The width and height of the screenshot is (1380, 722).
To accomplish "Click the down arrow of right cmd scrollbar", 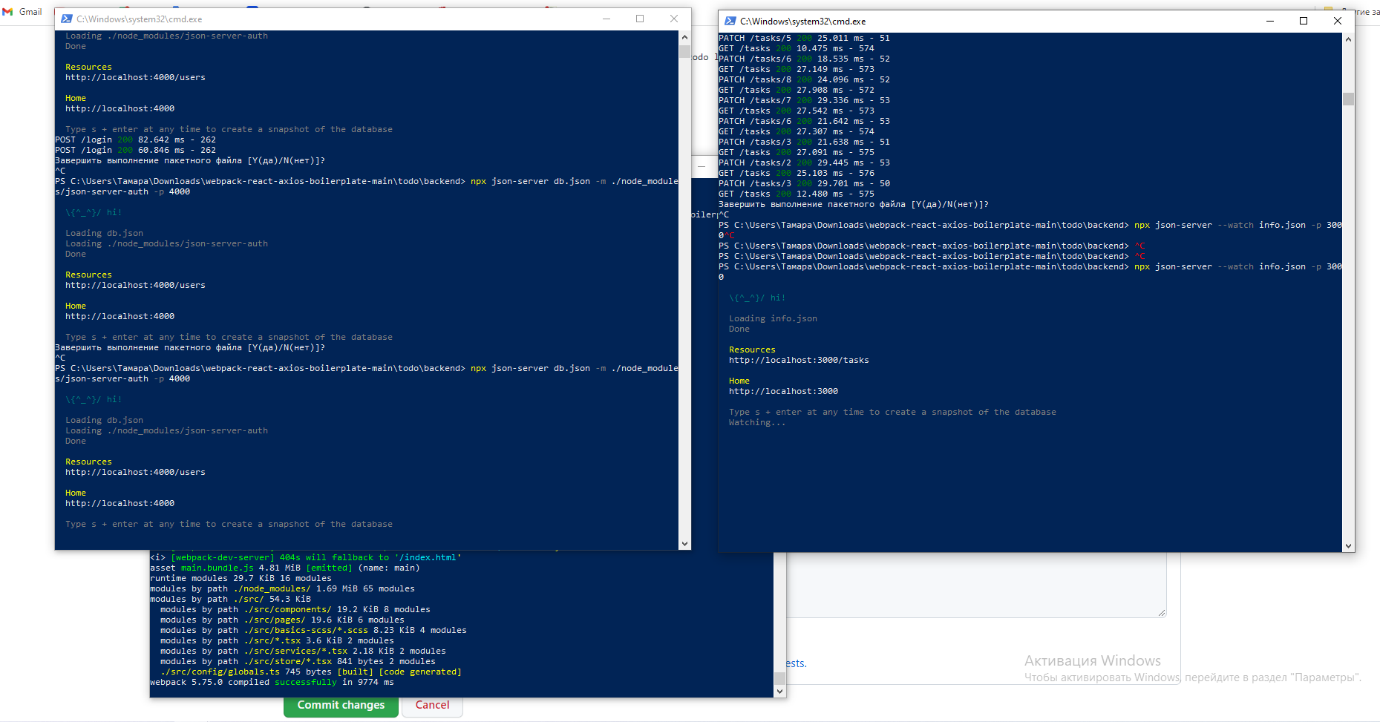I will [x=1348, y=546].
